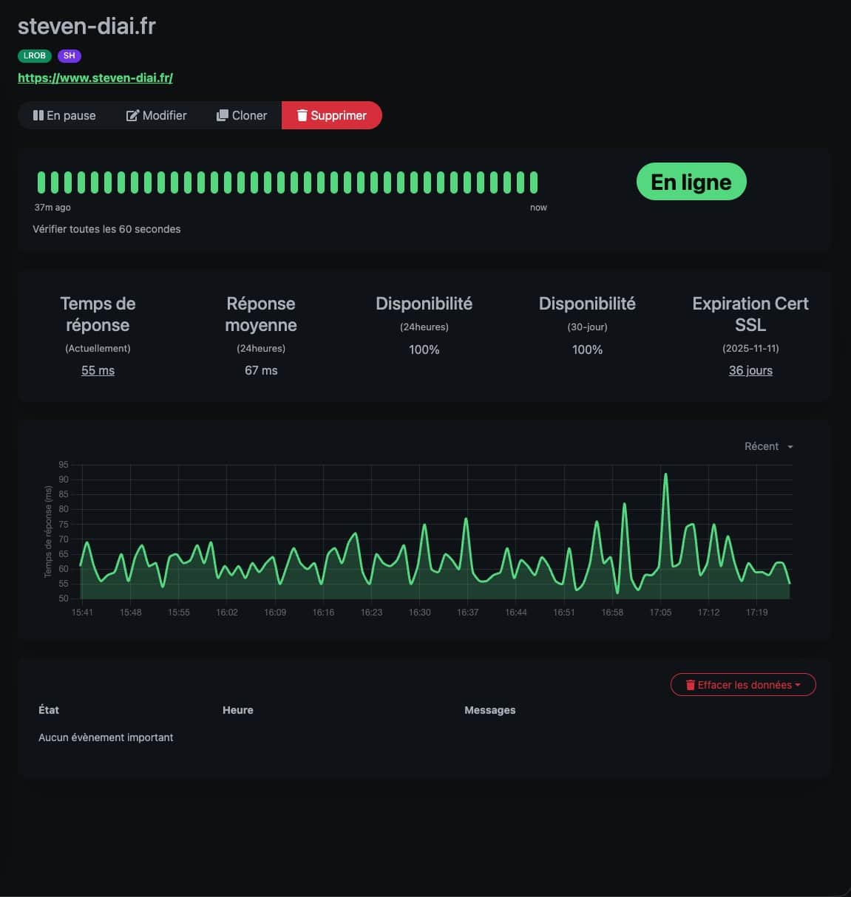Screen dimensions: 851x897
Task: Click the Heure column header
Action: [237, 710]
